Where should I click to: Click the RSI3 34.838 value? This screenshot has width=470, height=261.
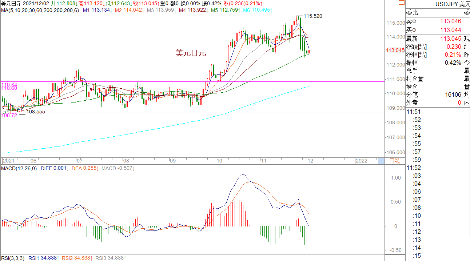(x=111, y=258)
